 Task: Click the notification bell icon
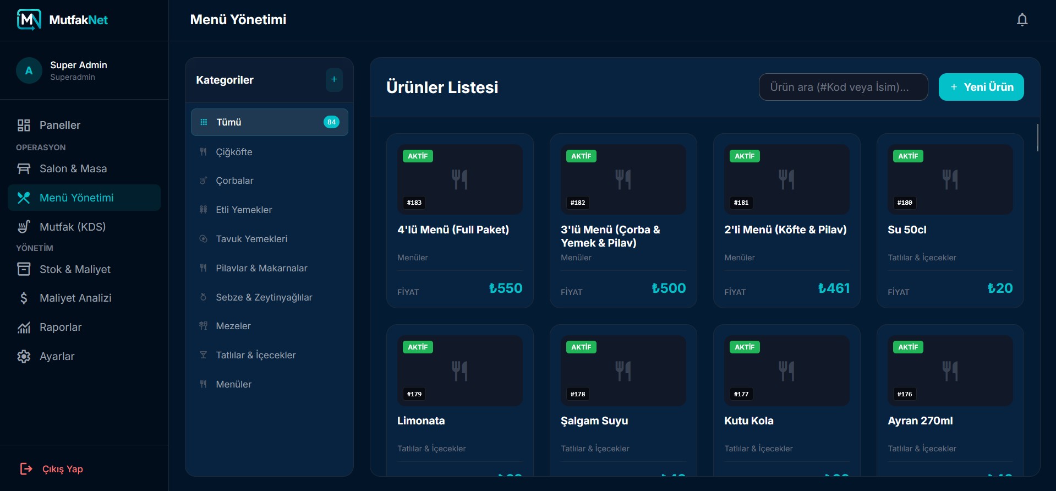click(1022, 20)
